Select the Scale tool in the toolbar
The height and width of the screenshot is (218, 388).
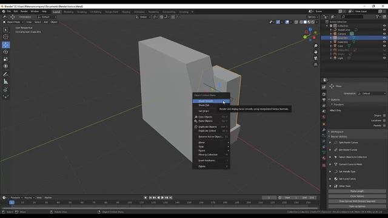(x=5, y=59)
